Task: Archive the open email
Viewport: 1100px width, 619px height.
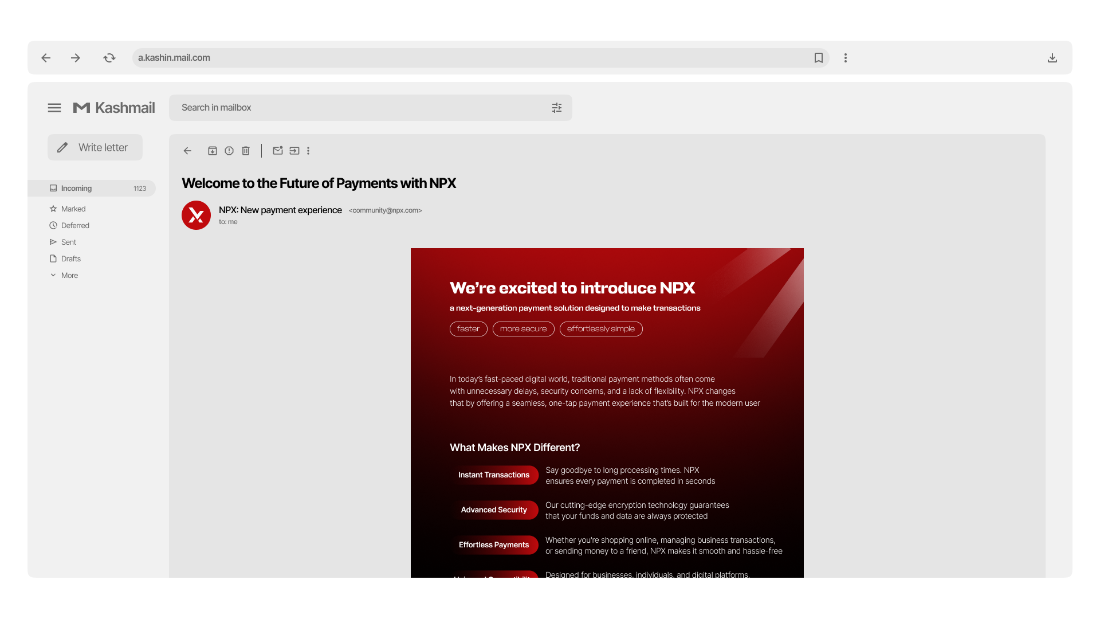Action: [212, 151]
